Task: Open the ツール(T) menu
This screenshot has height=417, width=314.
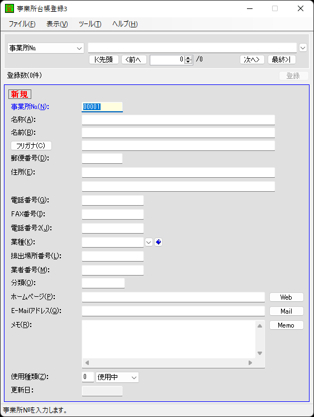Action: (x=90, y=24)
